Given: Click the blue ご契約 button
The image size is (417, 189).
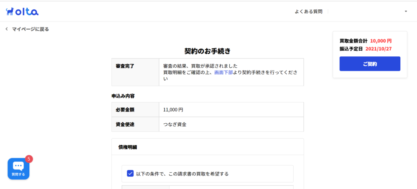Looking at the screenshot, I should (370, 64).
